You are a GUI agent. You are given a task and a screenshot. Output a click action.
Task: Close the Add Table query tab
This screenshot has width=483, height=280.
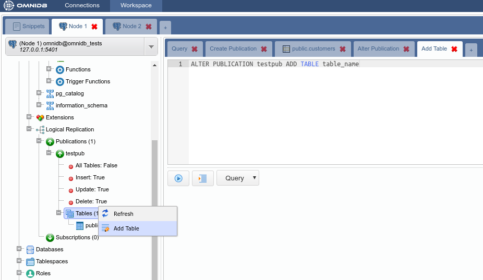[x=454, y=49]
